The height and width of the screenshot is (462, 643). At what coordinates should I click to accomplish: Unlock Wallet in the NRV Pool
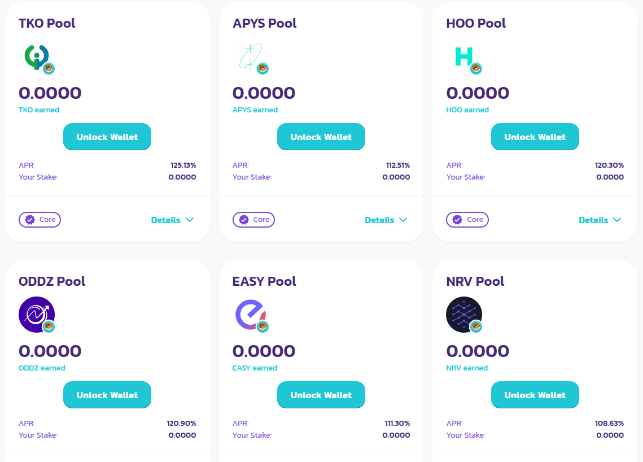(x=535, y=395)
